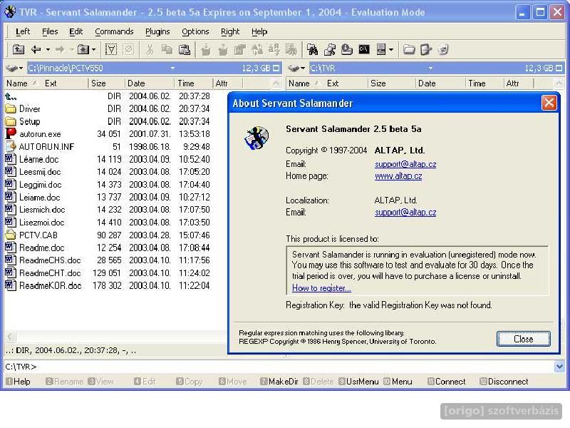
Task: Click the Cut scissors icon
Action: [x=150, y=49]
